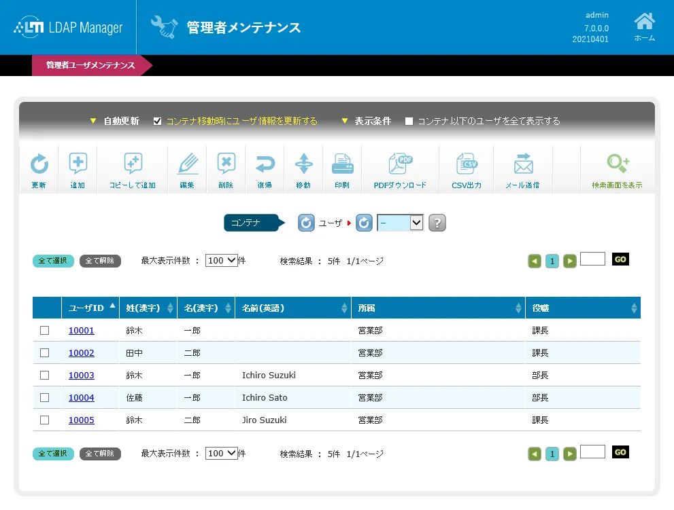The image size is (674, 510).
Task: Click the PDFダウンロード icon
Action: coord(400,164)
